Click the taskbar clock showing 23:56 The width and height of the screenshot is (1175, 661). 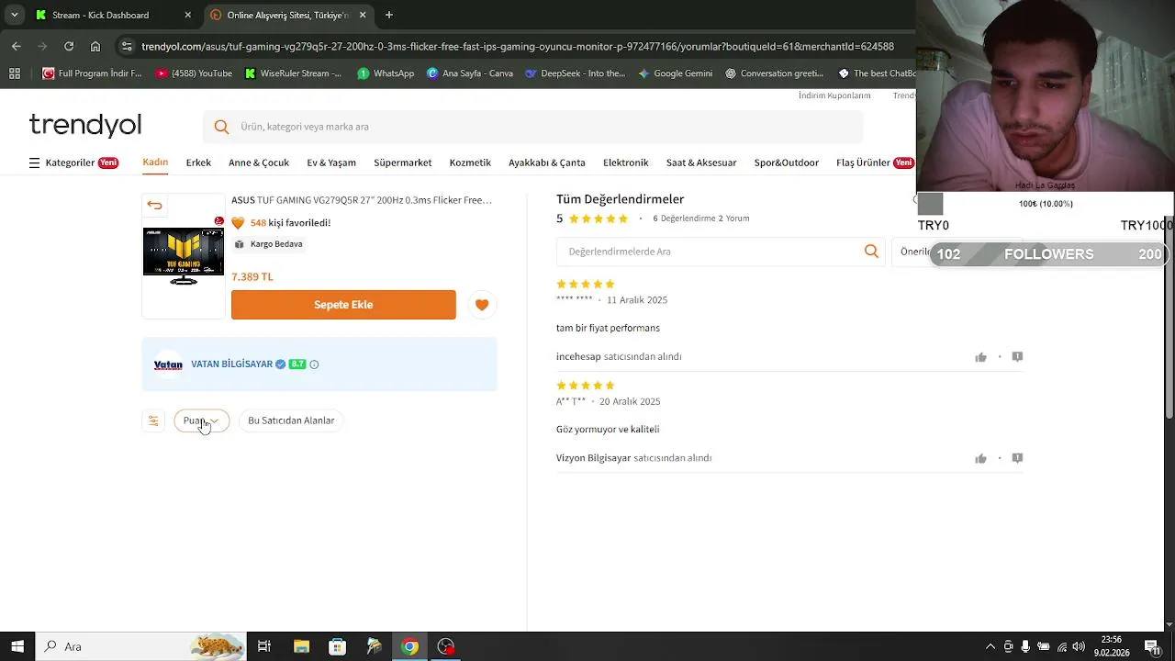coord(1111,646)
